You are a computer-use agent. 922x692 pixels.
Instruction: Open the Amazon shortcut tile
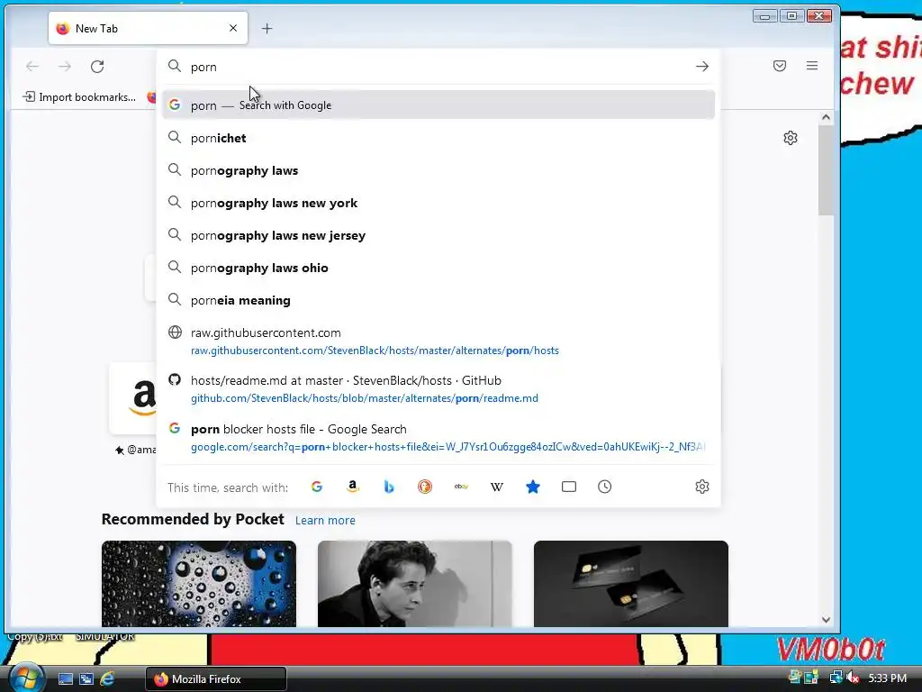point(133,398)
